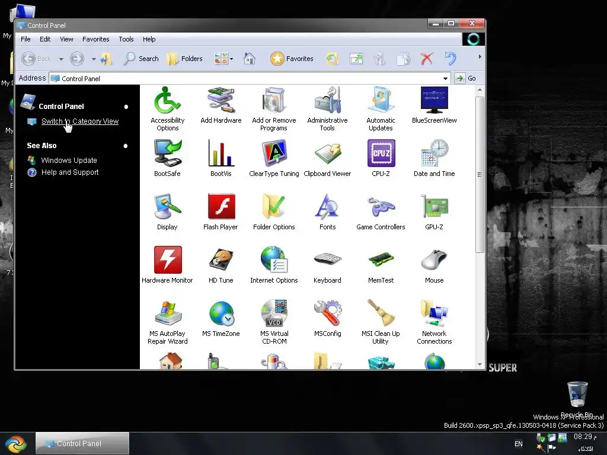Switch to Category View link
The height and width of the screenshot is (455, 607).
(x=80, y=121)
